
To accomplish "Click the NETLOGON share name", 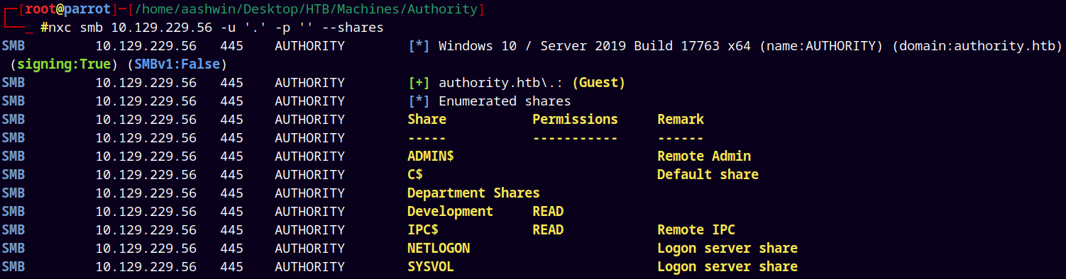I will pyautogui.click(x=439, y=249).
